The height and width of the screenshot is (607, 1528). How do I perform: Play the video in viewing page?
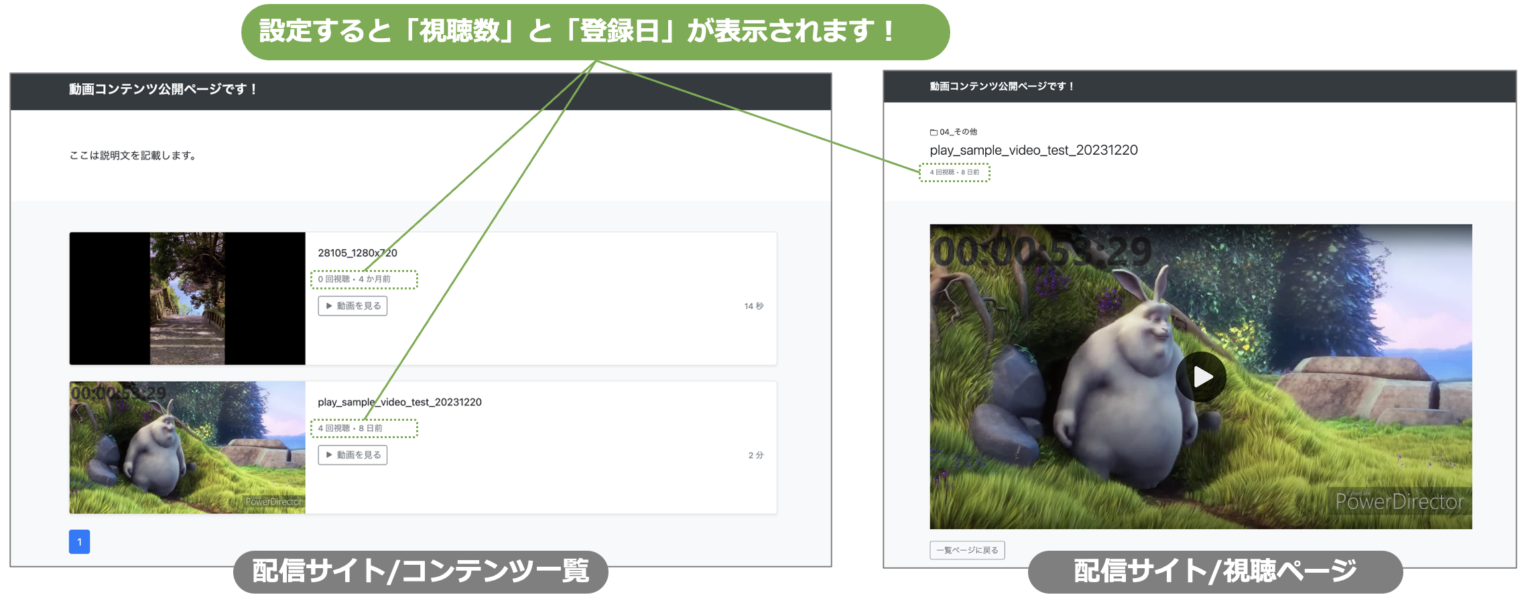tap(1201, 377)
